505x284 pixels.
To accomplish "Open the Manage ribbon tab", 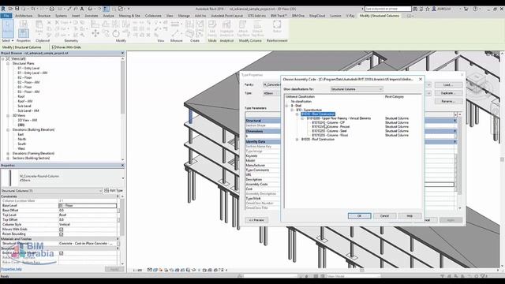I will click(184, 16).
